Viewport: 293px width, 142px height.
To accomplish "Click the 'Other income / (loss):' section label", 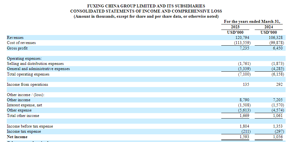I will (26, 95).
